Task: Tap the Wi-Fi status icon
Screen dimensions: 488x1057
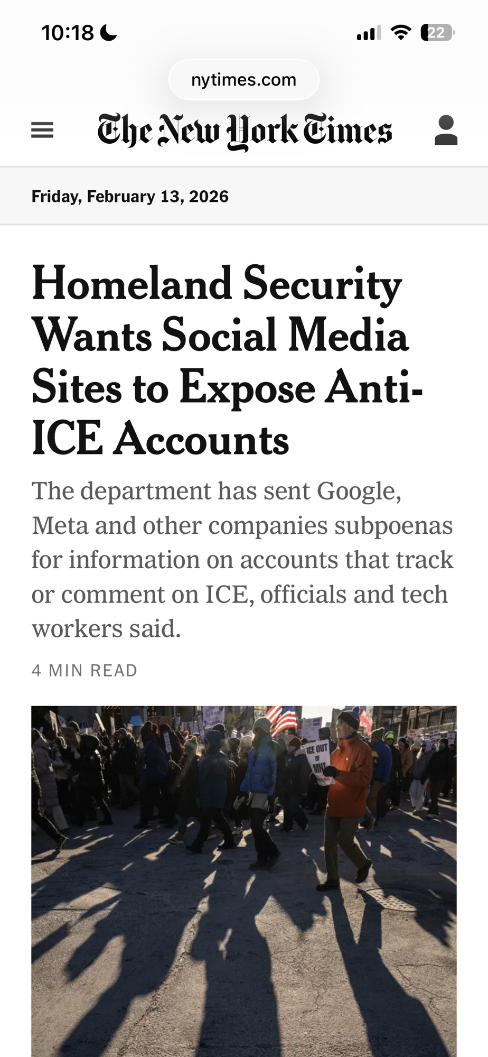Action: pyautogui.click(x=401, y=33)
